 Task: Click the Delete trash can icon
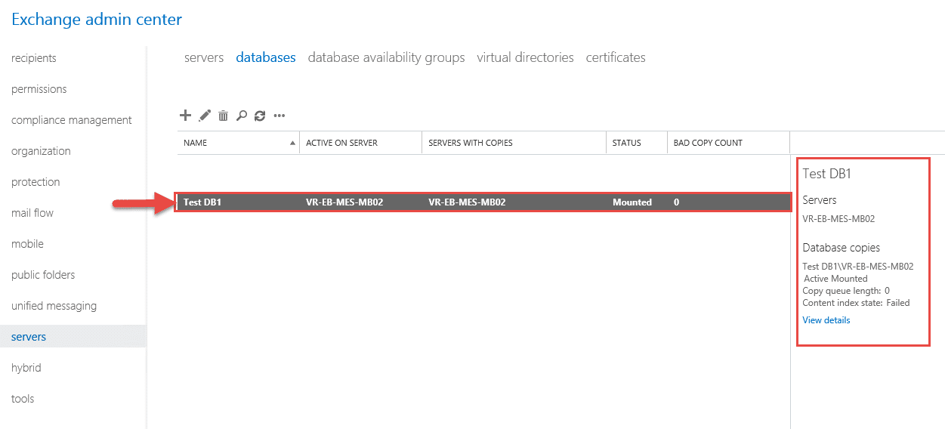(223, 116)
